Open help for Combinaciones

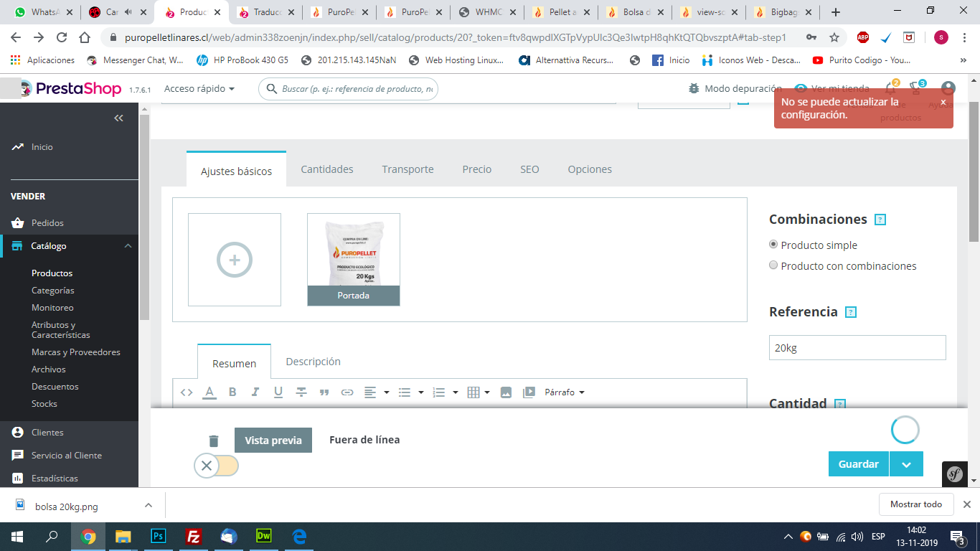pyautogui.click(x=880, y=220)
